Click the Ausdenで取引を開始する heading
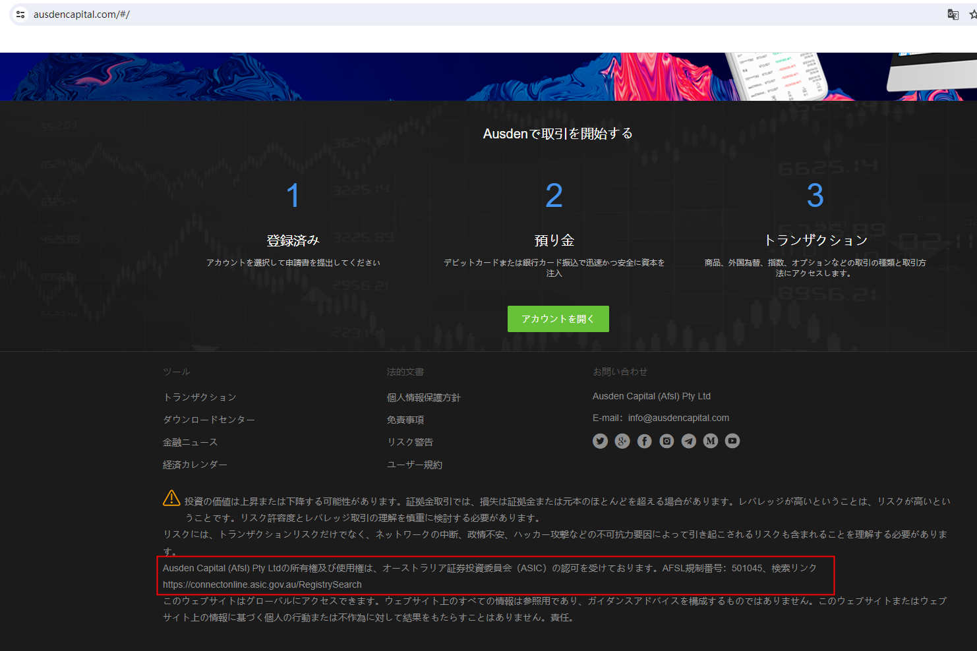 [558, 134]
